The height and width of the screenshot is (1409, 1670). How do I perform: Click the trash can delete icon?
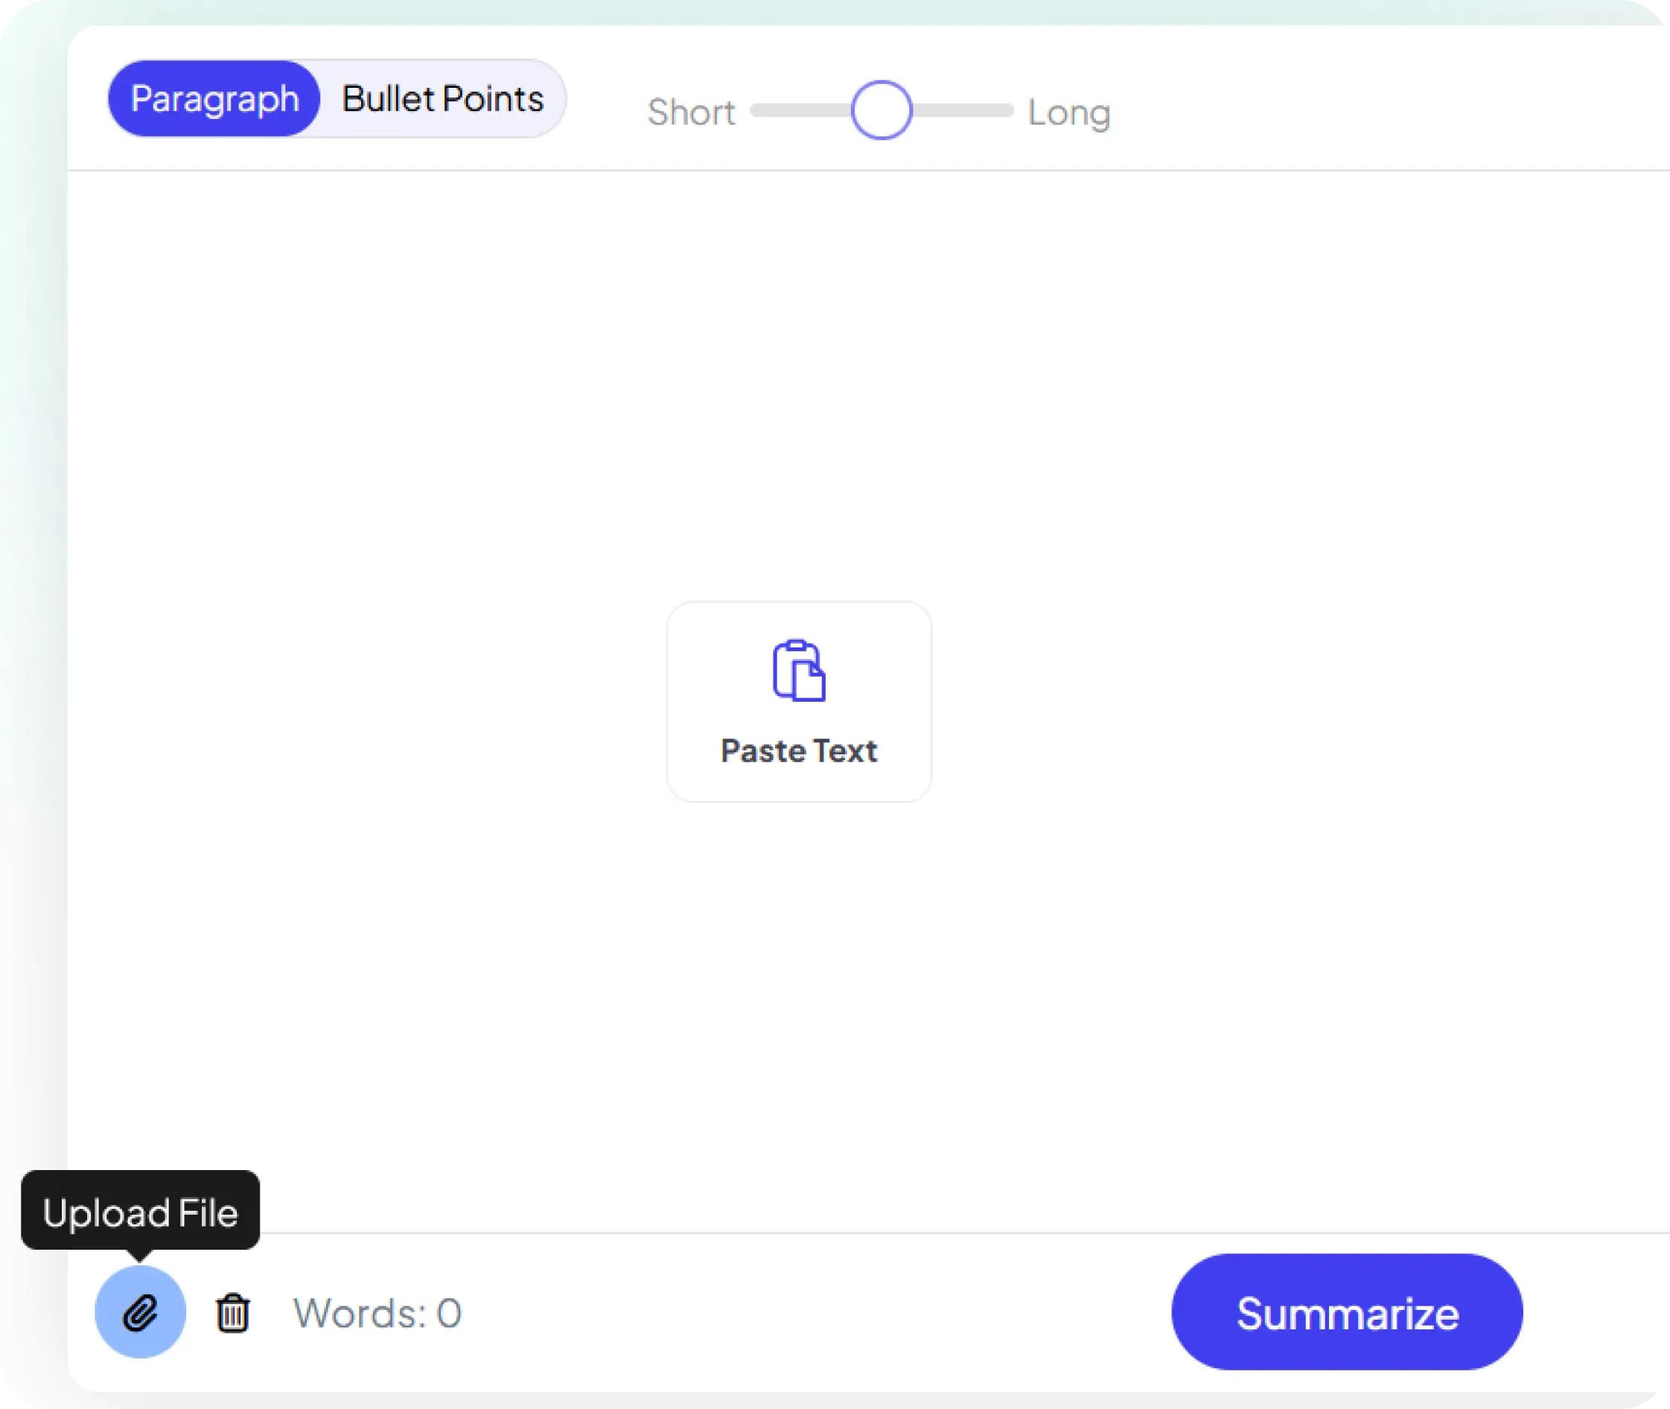click(x=232, y=1313)
